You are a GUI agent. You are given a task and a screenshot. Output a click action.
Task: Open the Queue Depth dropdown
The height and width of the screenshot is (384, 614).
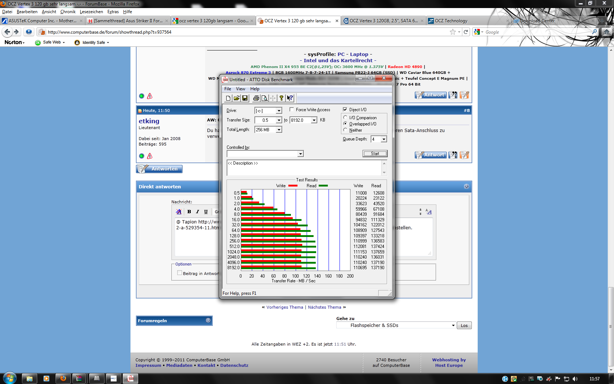click(384, 139)
